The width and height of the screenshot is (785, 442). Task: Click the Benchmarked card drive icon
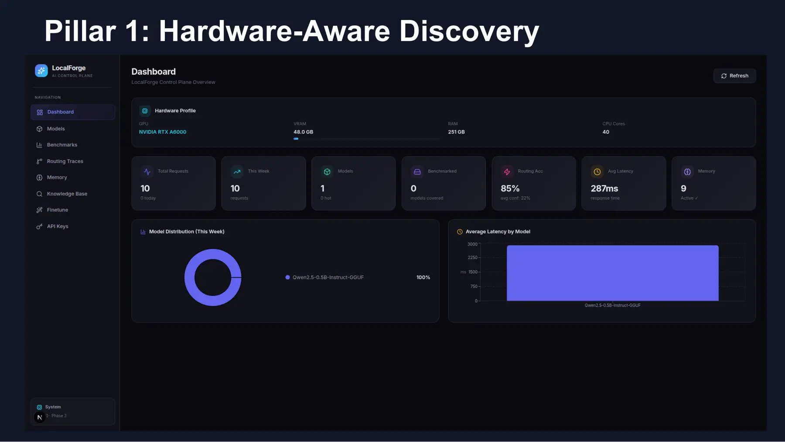417,172
